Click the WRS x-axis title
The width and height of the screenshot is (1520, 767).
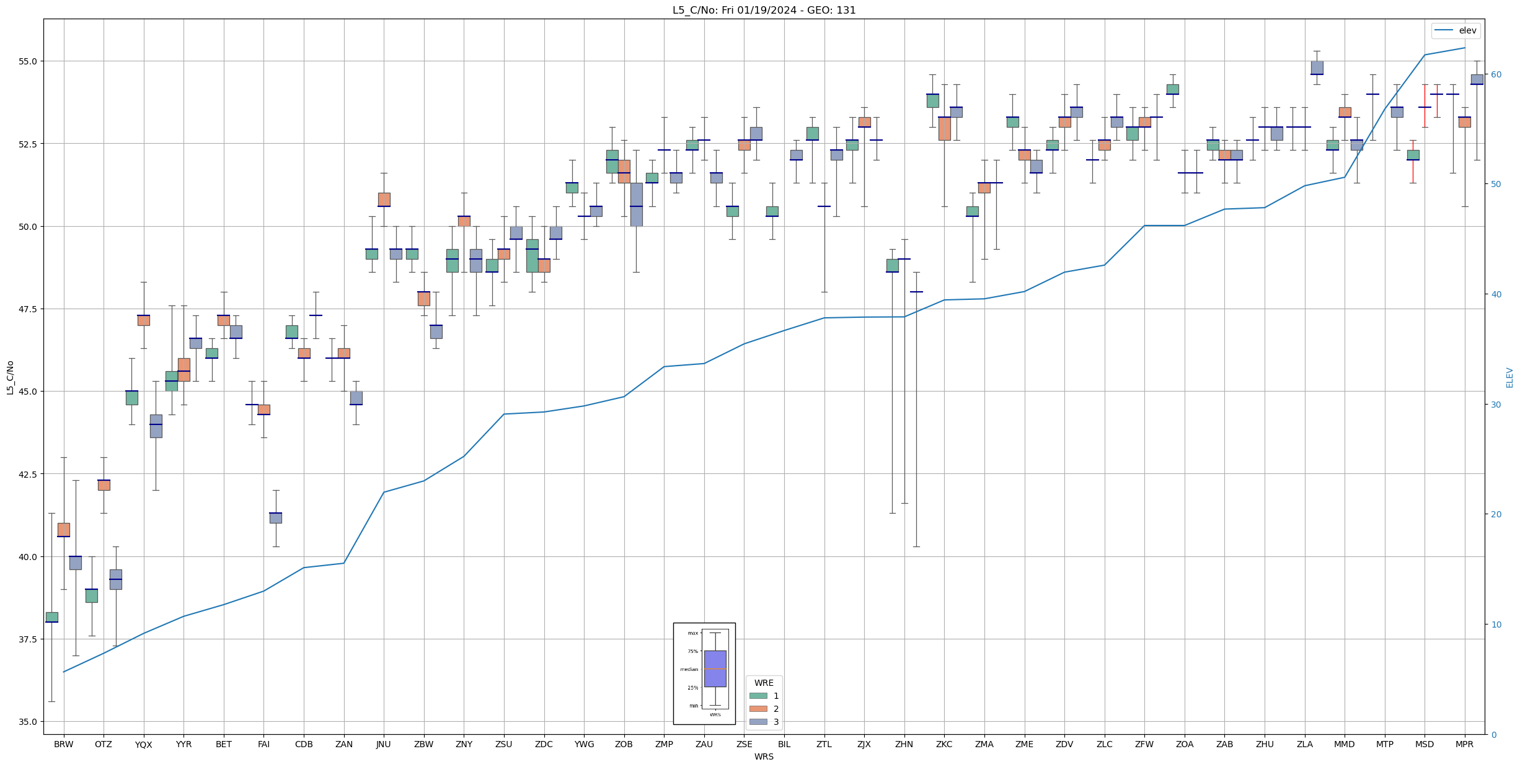tap(764, 756)
